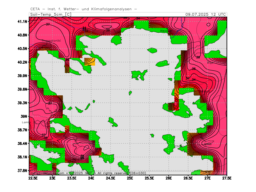This screenshot has height=192, width=256.
Task: Click the contour value 39 near Biga
Action: pos(198,57)
